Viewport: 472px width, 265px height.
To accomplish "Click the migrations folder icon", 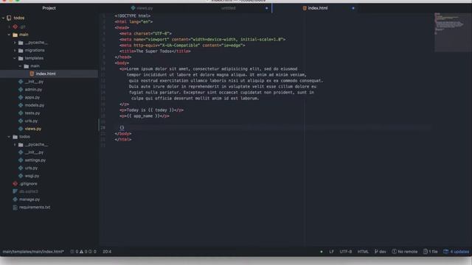I will pyautogui.click(x=21, y=51).
